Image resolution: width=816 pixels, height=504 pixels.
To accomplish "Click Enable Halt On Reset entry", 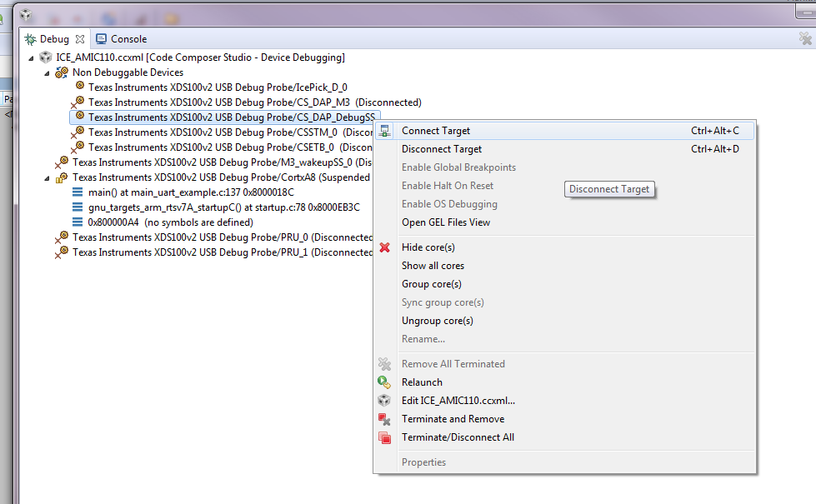I will [x=564, y=186].
